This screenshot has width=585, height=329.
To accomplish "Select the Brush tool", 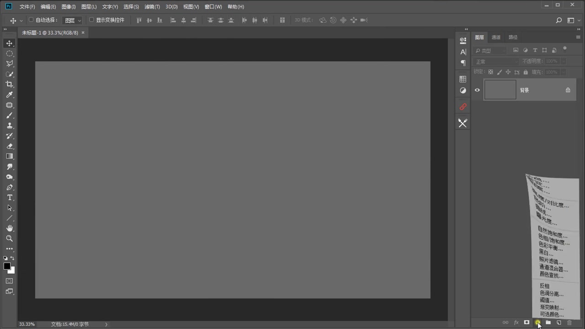I will [9, 115].
